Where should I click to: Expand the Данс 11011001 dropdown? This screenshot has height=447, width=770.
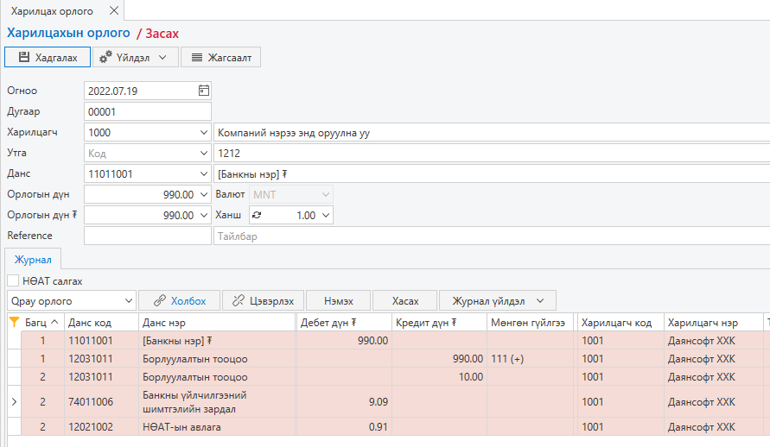(x=204, y=173)
